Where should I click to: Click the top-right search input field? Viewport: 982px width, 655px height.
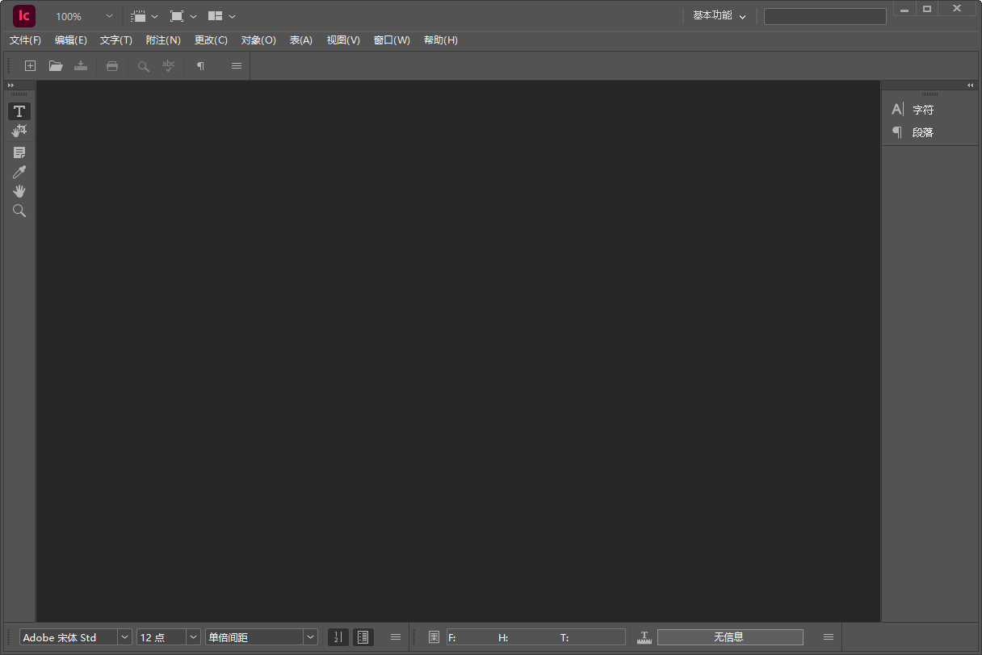click(x=825, y=16)
